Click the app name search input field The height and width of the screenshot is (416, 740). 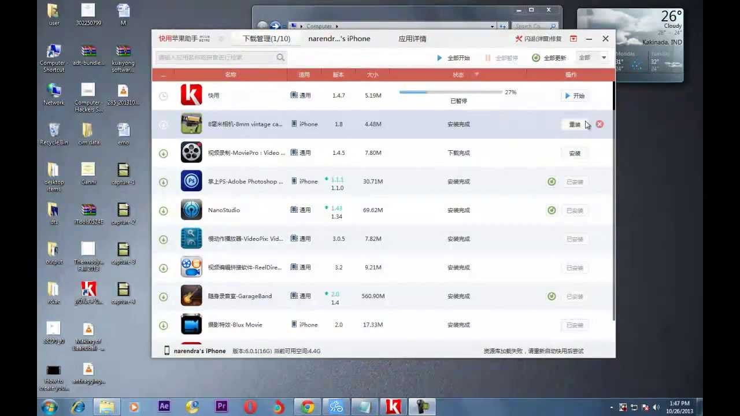pyautogui.click(x=215, y=57)
